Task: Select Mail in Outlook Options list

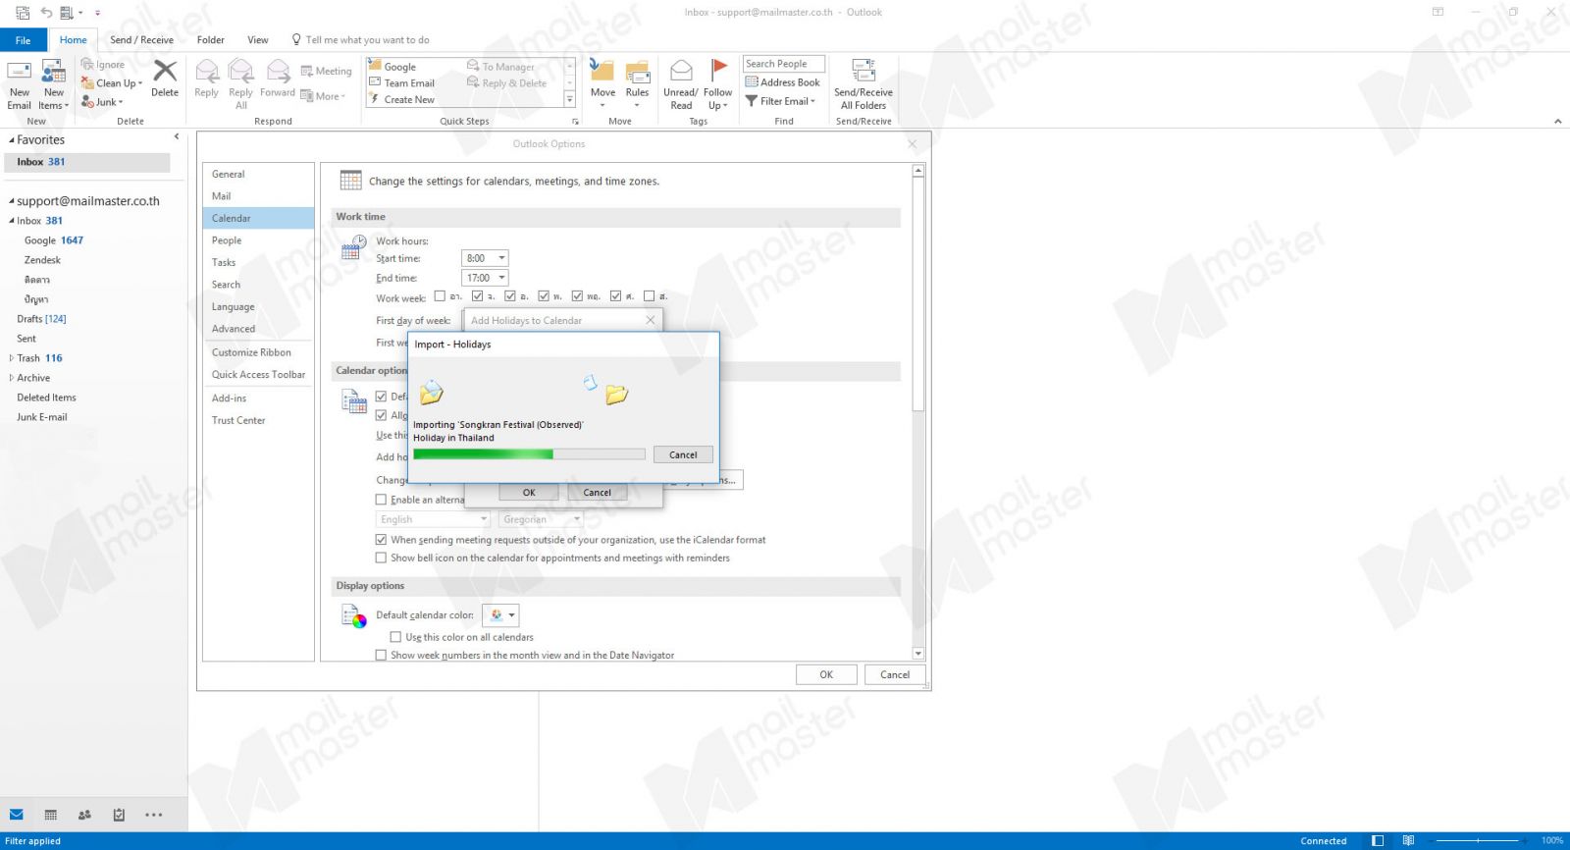Action: [x=259, y=196]
